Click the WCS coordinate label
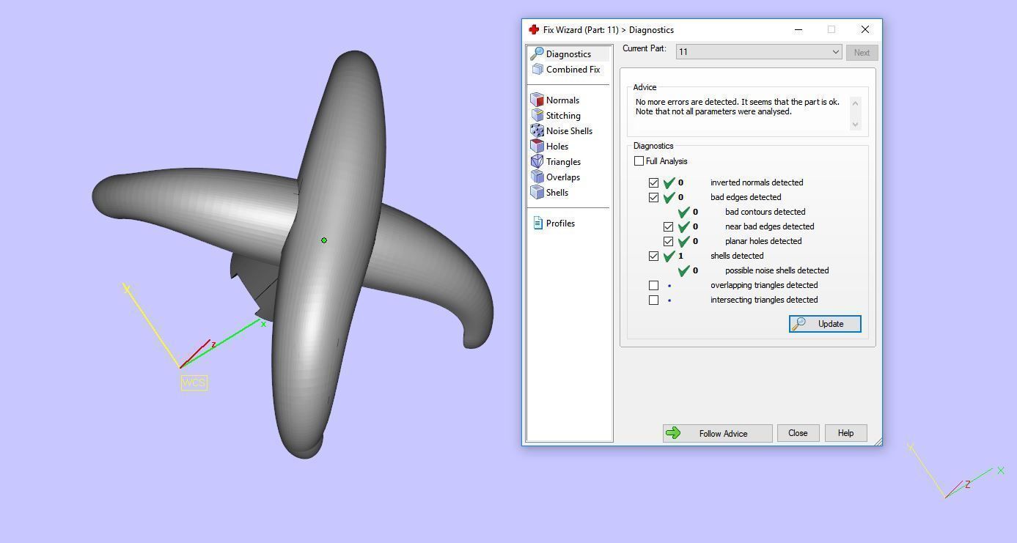Image resolution: width=1017 pixels, height=543 pixels. point(194,383)
